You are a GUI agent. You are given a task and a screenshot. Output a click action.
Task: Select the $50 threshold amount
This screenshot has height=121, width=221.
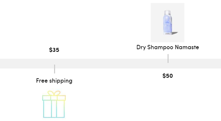[x=168, y=76]
